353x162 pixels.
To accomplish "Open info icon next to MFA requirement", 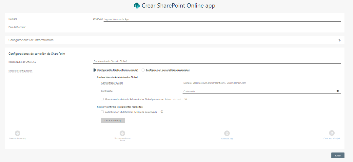I will [162, 112].
